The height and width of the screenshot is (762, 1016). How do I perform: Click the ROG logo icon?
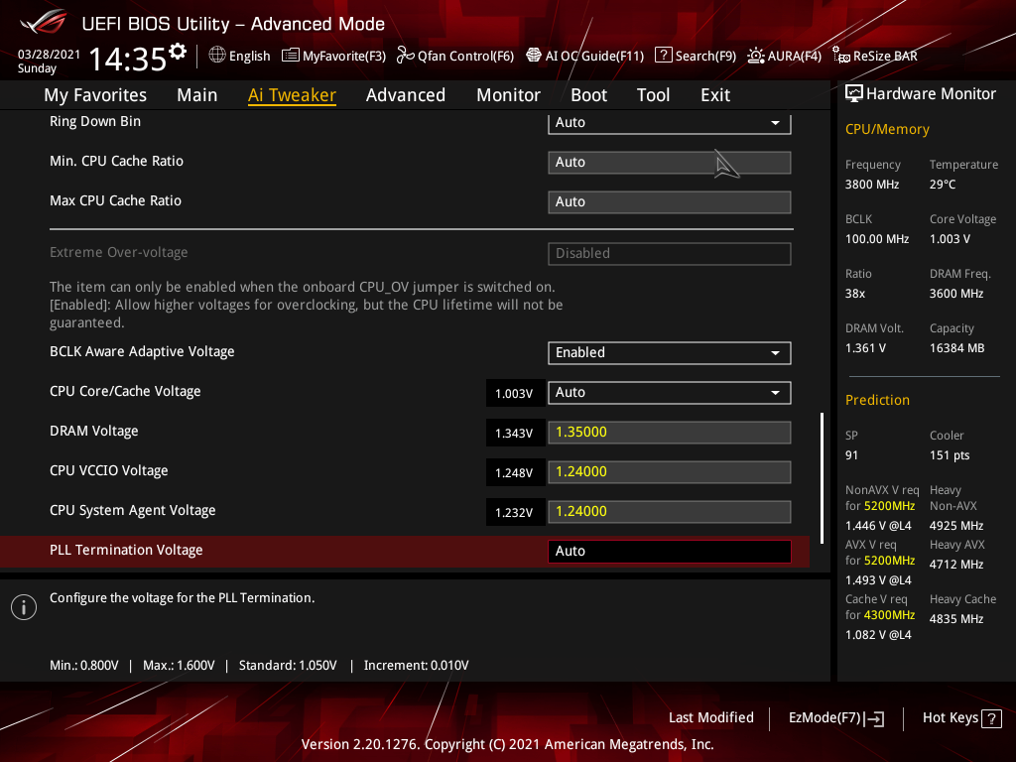pos(43,22)
